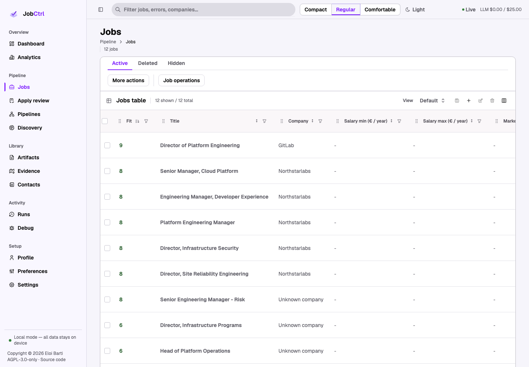Viewport: 529px width, 367px height.
Task: Focus the filter jobs search field
Action: pos(204,10)
